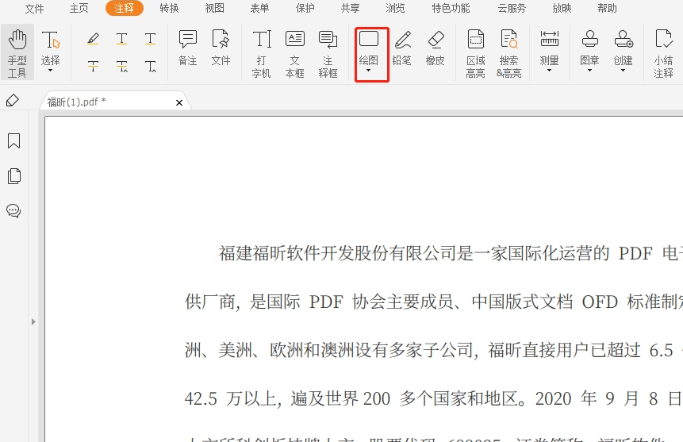Choose the Area Highlight (区域高亮) tool

coord(475,52)
